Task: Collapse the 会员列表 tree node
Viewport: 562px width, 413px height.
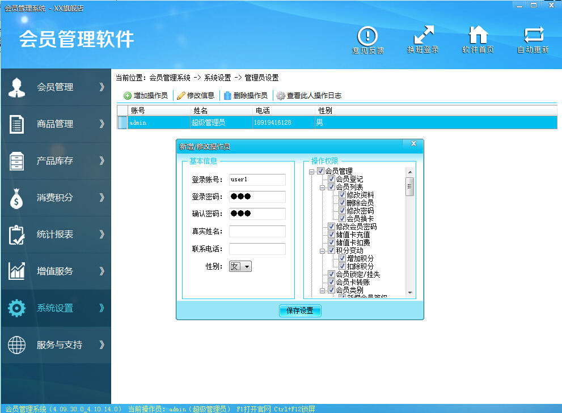Action: tap(323, 187)
